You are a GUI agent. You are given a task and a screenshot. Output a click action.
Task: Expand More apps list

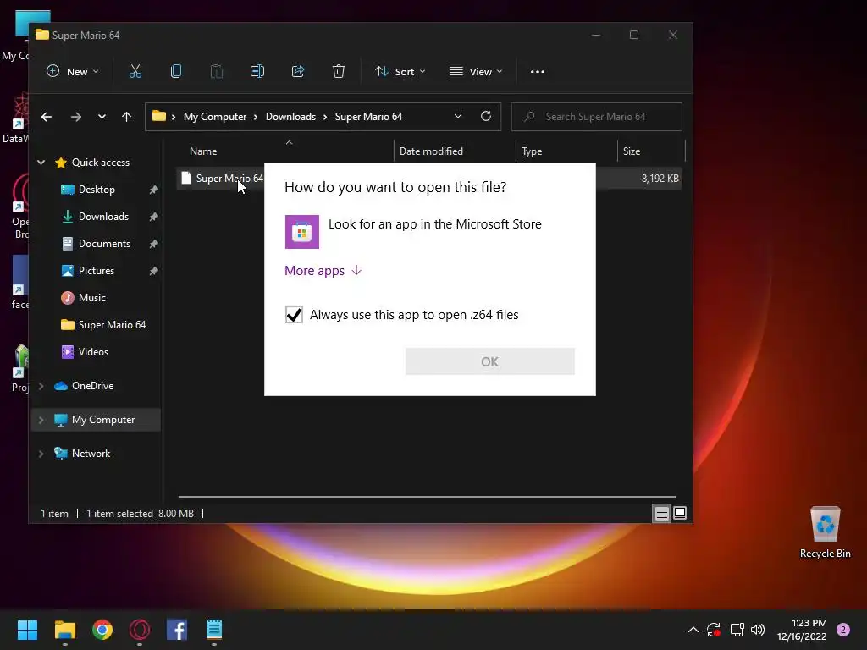point(323,270)
